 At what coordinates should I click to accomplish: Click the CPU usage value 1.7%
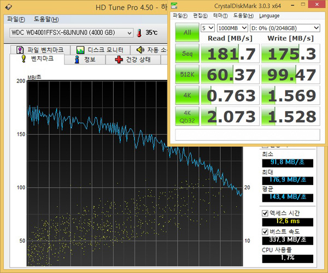288,258
